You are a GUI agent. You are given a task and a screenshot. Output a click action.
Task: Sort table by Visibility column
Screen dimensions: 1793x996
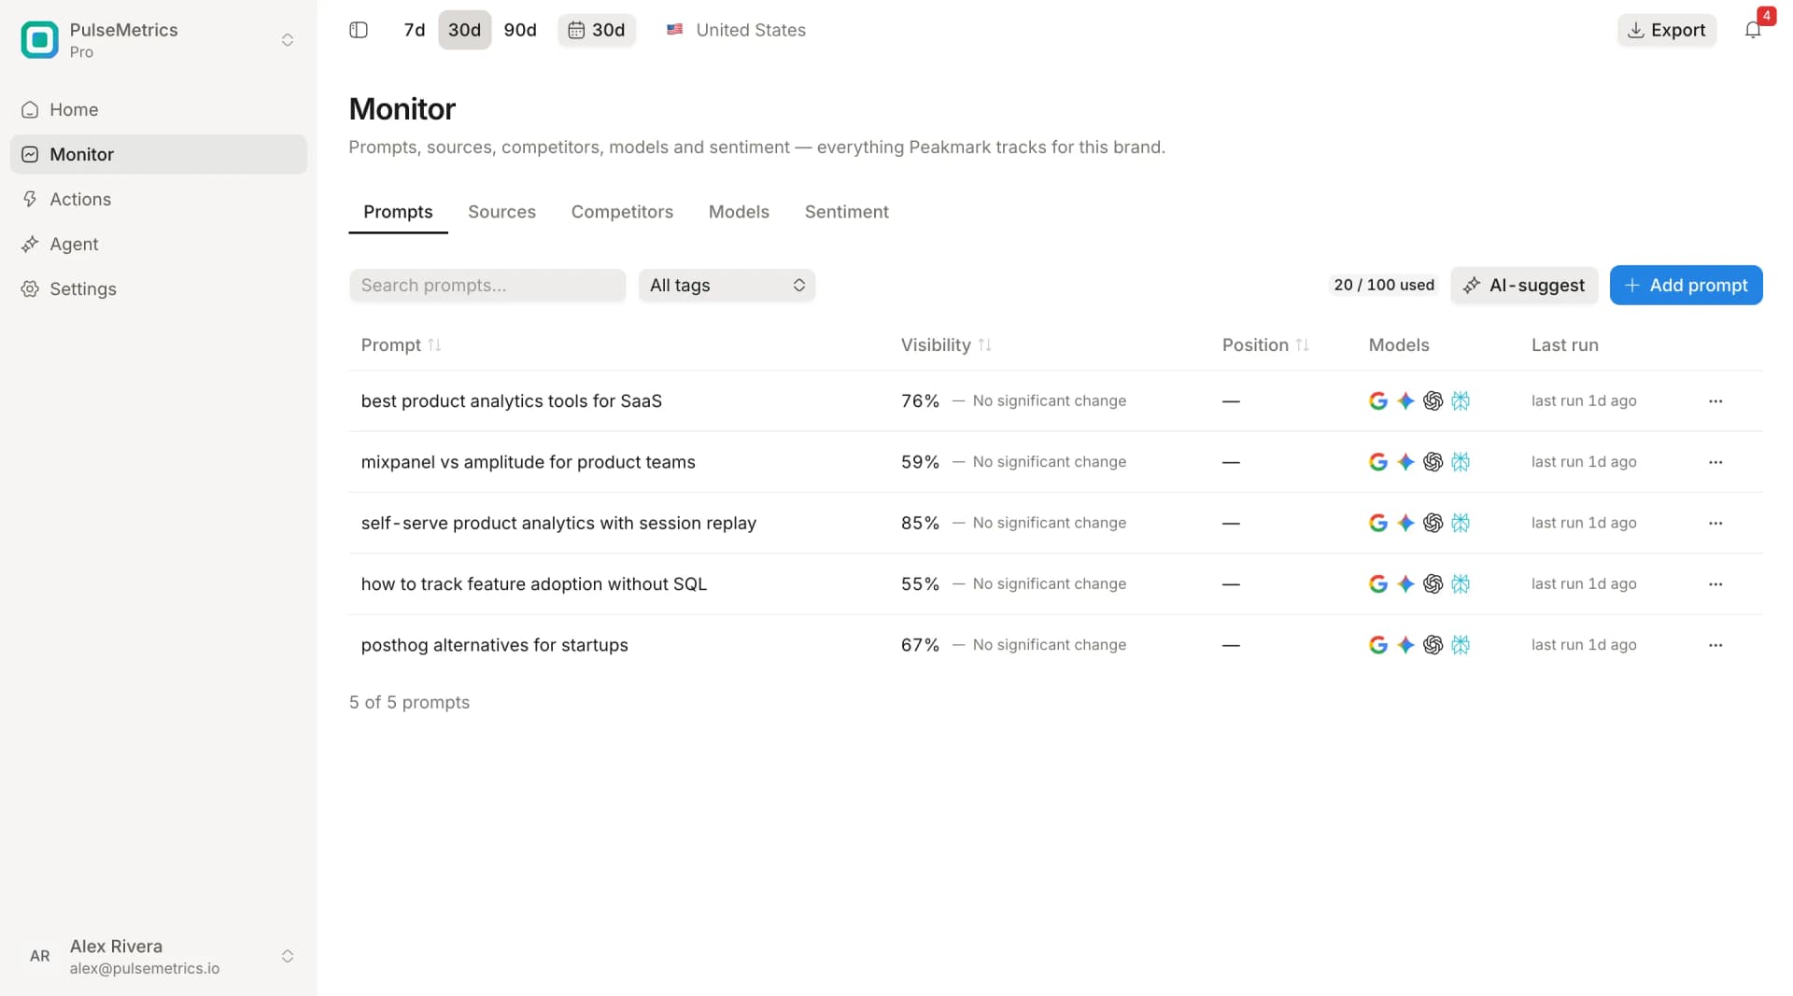pos(946,345)
